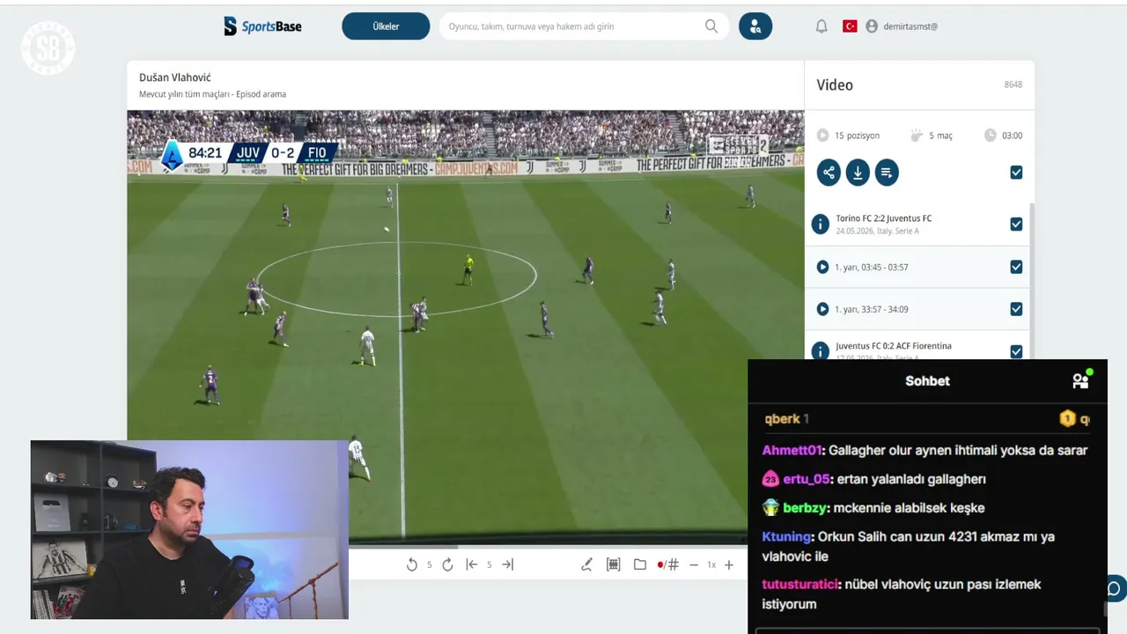The height and width of the screenshot is (634, 1127).
Task: Open Ahmett01's chat username
Action: [x=792, y=450]
